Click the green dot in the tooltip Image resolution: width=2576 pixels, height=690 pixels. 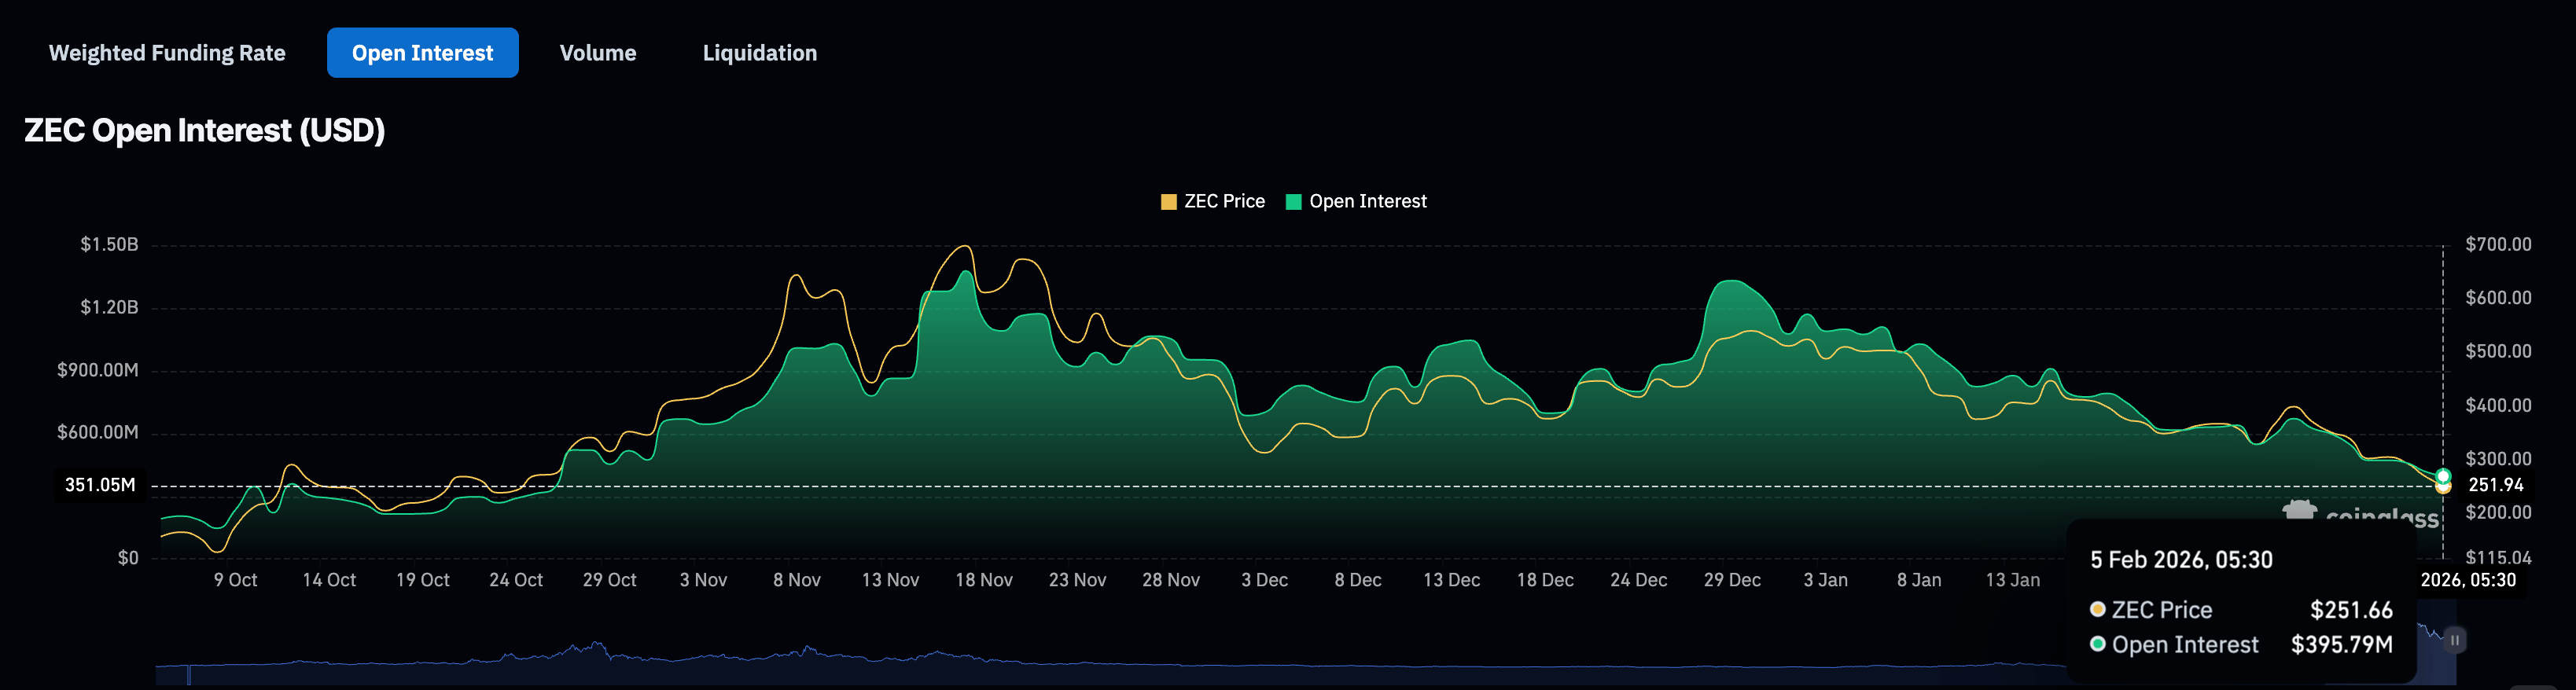coord(2098,645)
